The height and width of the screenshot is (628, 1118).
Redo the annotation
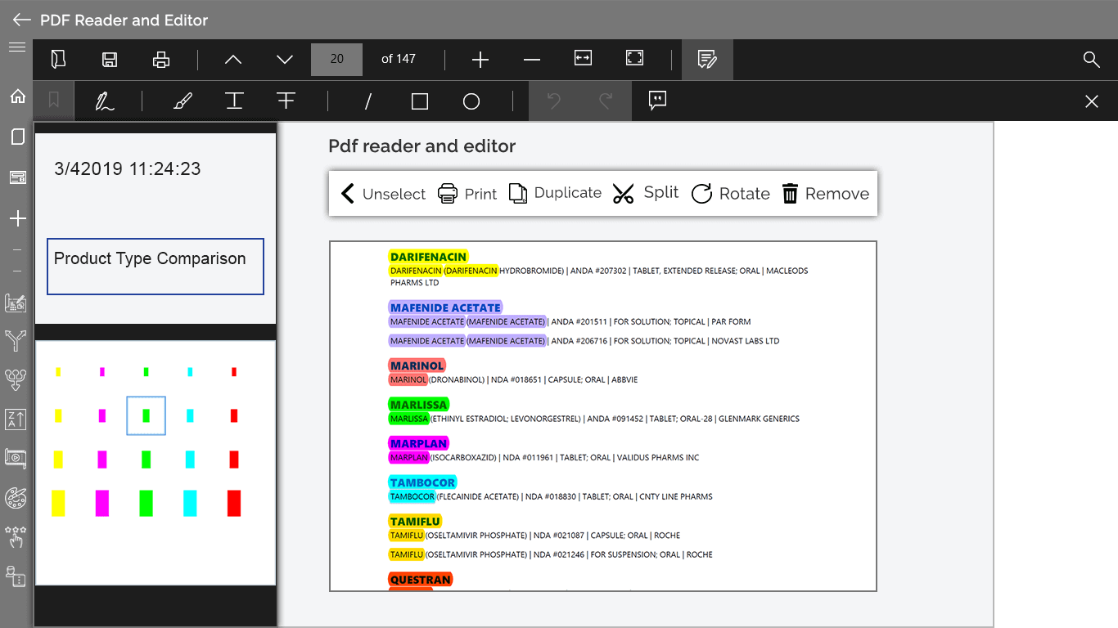pos(606,101)
